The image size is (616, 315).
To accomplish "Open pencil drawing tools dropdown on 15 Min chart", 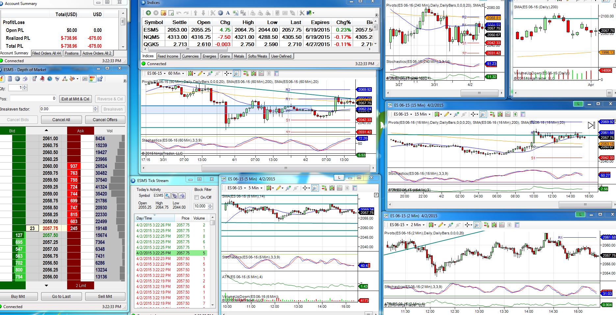I will point(448,114).
